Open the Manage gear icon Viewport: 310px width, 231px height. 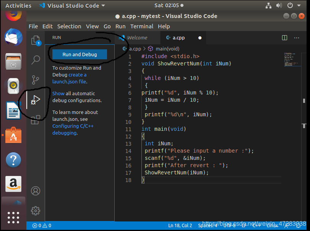36,211
